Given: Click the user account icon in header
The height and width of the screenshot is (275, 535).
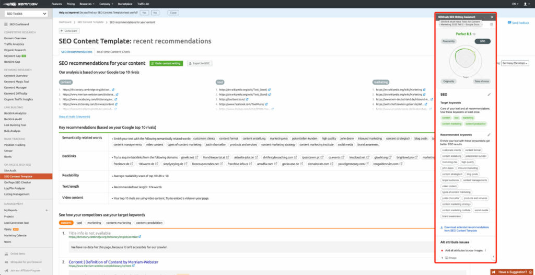Looking at the screenshot, I should coord(526,4).
